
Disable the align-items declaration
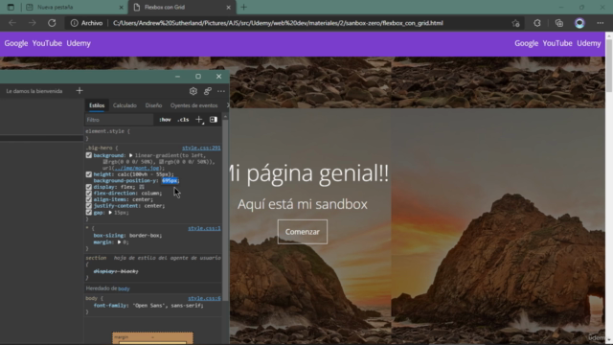(89, 199)
